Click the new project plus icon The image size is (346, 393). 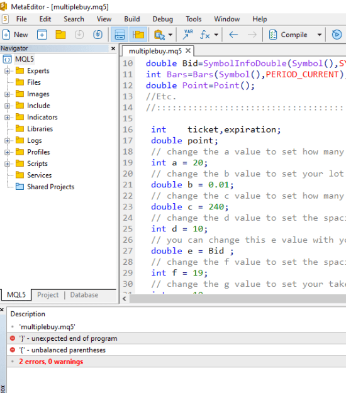[42, 35]
